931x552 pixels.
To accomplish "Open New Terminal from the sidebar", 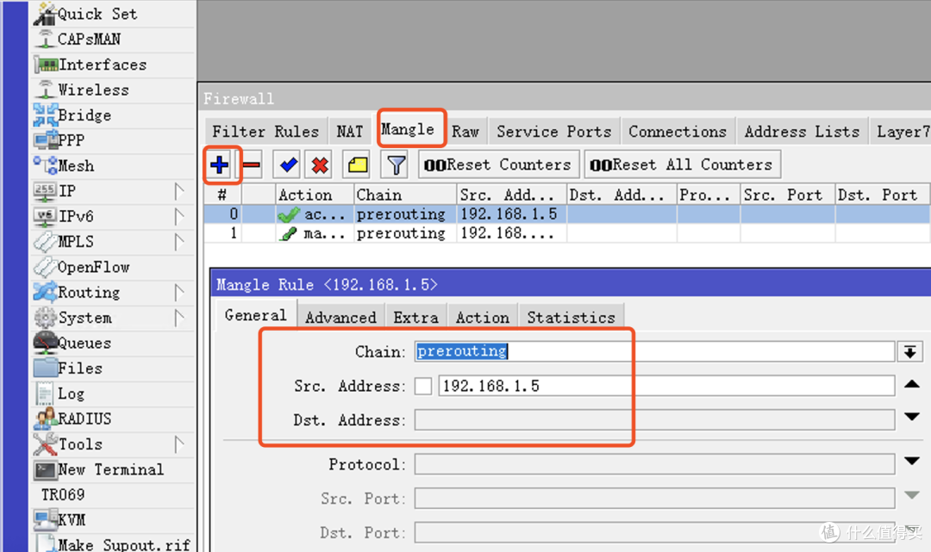I will pyautogui.click(x=111, y=469).
